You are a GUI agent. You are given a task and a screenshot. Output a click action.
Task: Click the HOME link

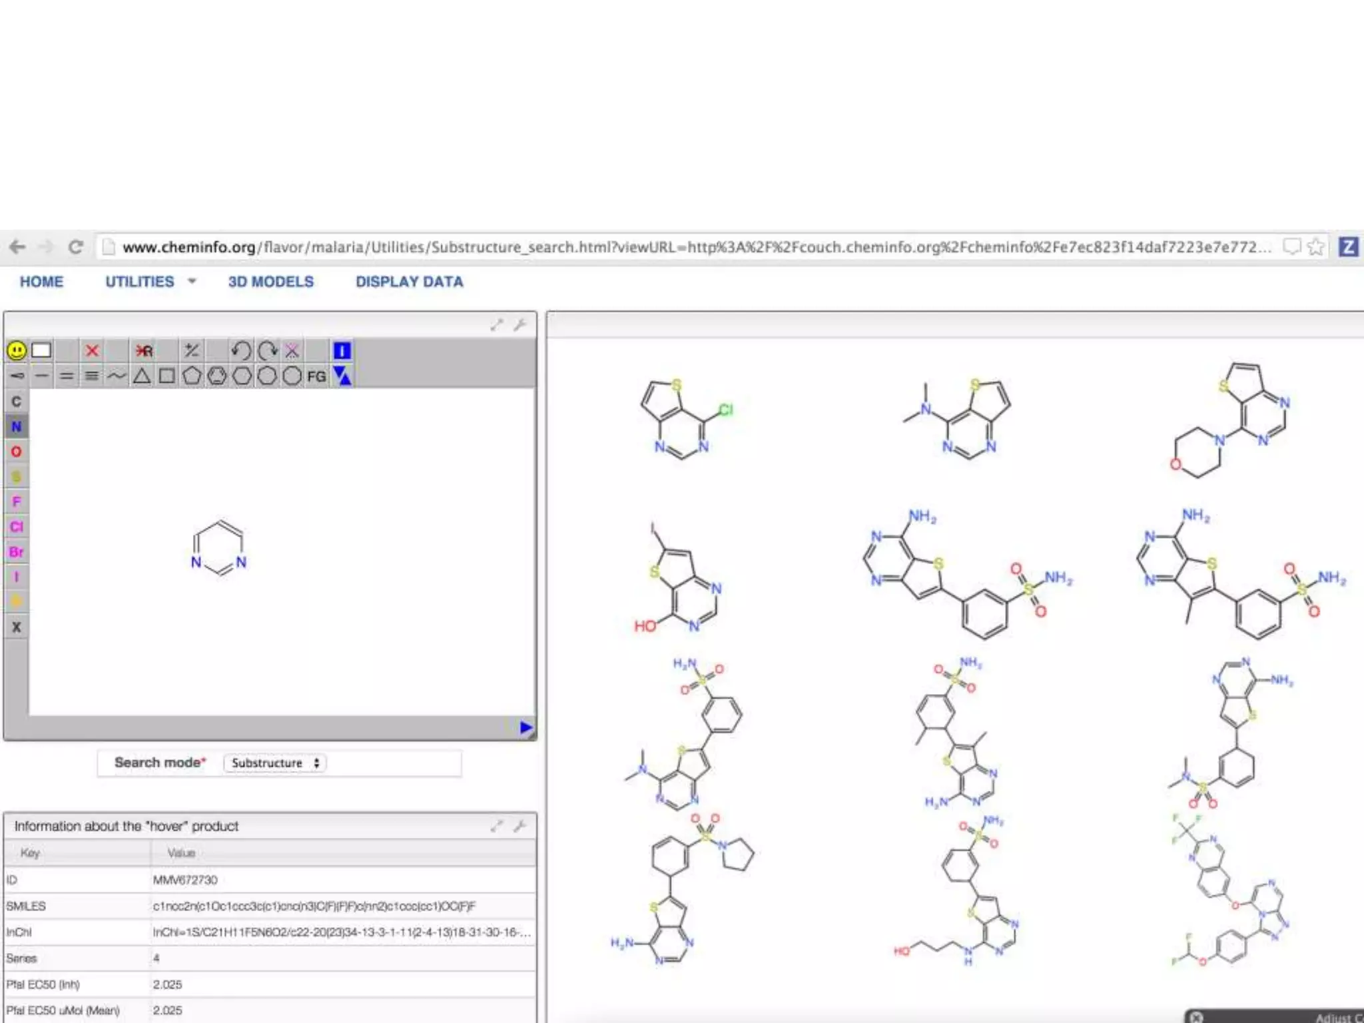(x=41, y=281)
